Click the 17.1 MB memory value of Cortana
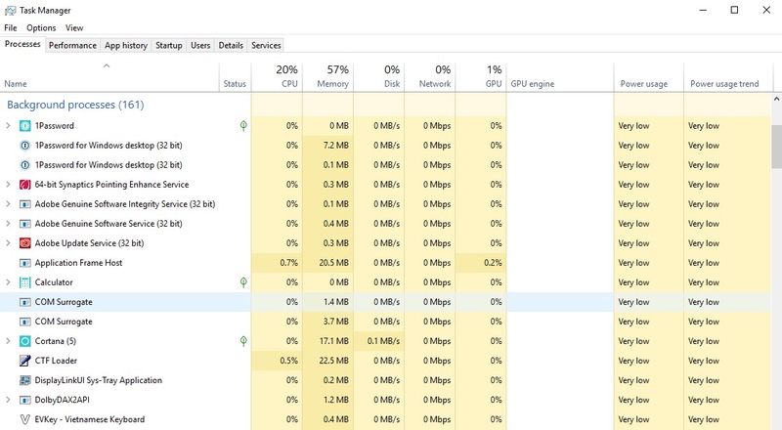Screen dimensions: 782x430 coord(334,341)
